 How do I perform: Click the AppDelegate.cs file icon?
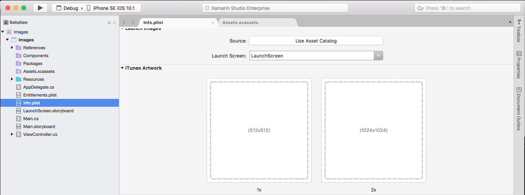tap(19, 87)
